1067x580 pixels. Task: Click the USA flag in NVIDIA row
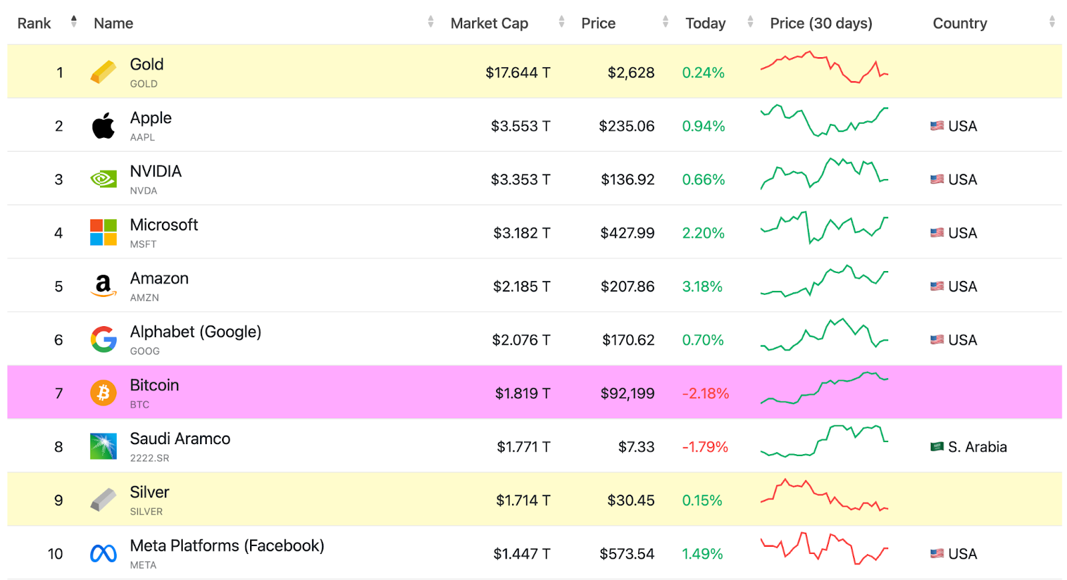tap(937, 179)
